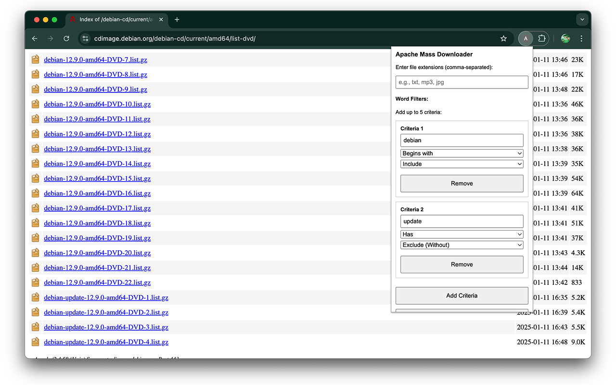Viewport: 616px width, 385px height.
Task: Open the extensions puzzle-piece icon
Action: (x=541, y=38)
